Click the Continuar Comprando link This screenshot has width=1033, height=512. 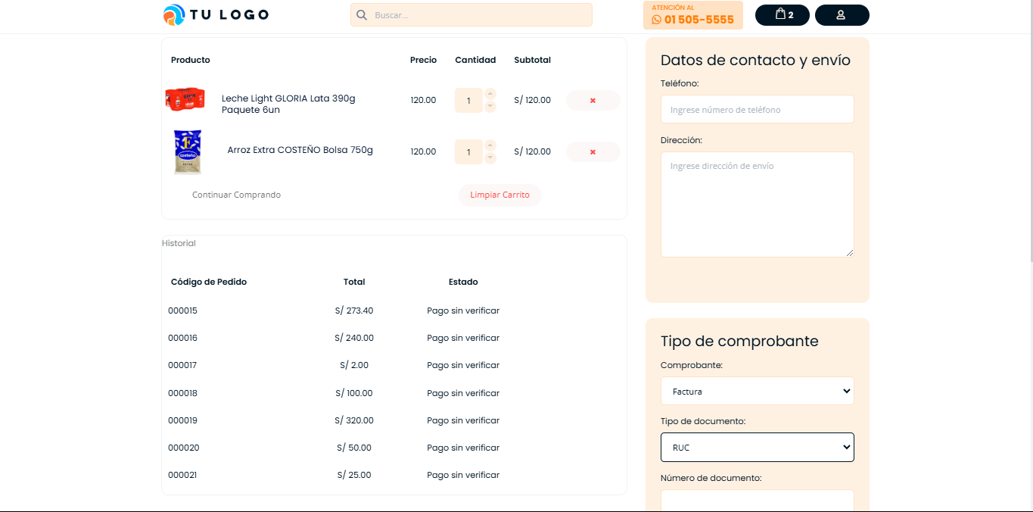(x=236, y=195)
